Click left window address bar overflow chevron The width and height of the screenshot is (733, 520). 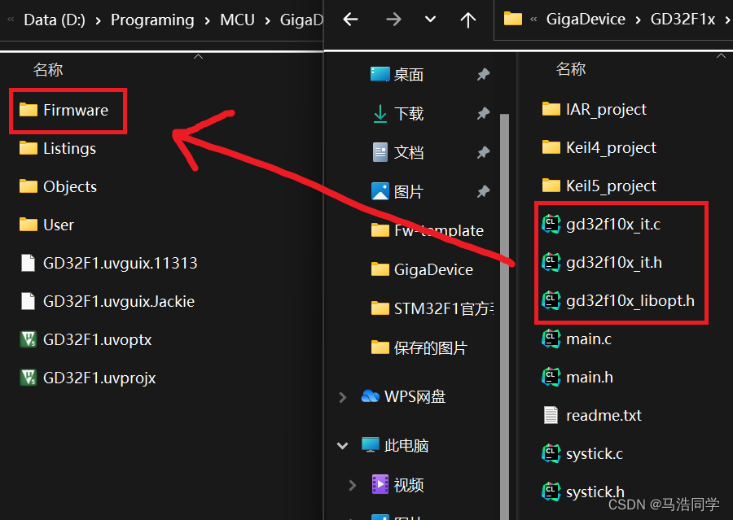point(11,20)
